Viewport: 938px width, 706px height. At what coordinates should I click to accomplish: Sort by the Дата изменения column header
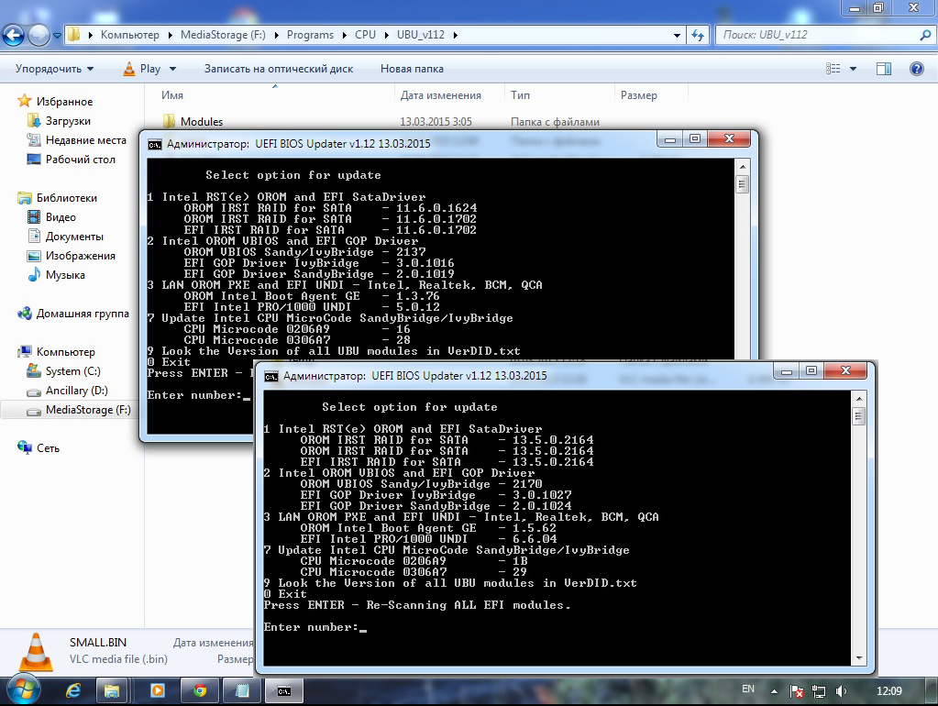(x=441, y=95)
